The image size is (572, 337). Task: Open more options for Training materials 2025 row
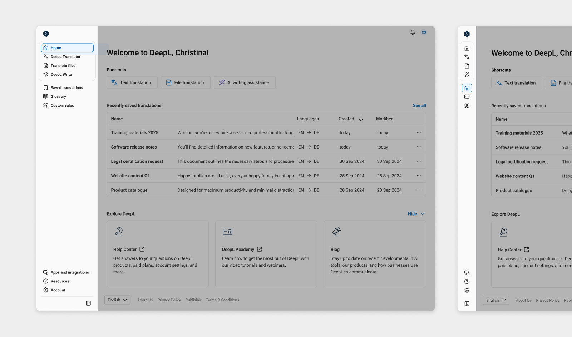click(419, 132)
